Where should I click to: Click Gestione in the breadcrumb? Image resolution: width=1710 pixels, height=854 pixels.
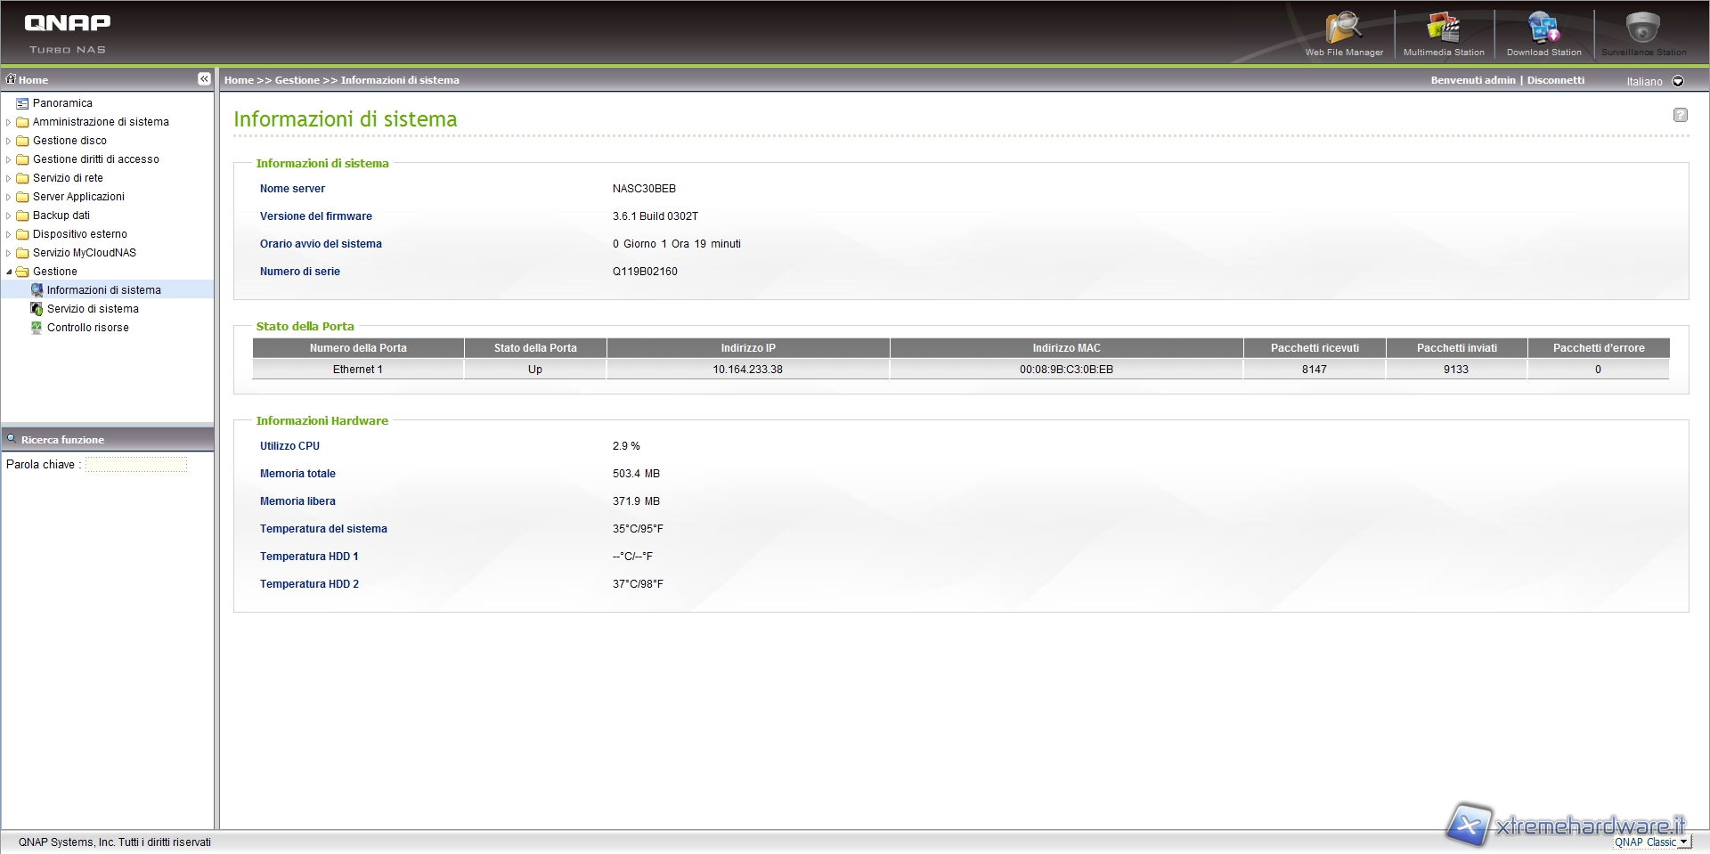click(297, 80)
